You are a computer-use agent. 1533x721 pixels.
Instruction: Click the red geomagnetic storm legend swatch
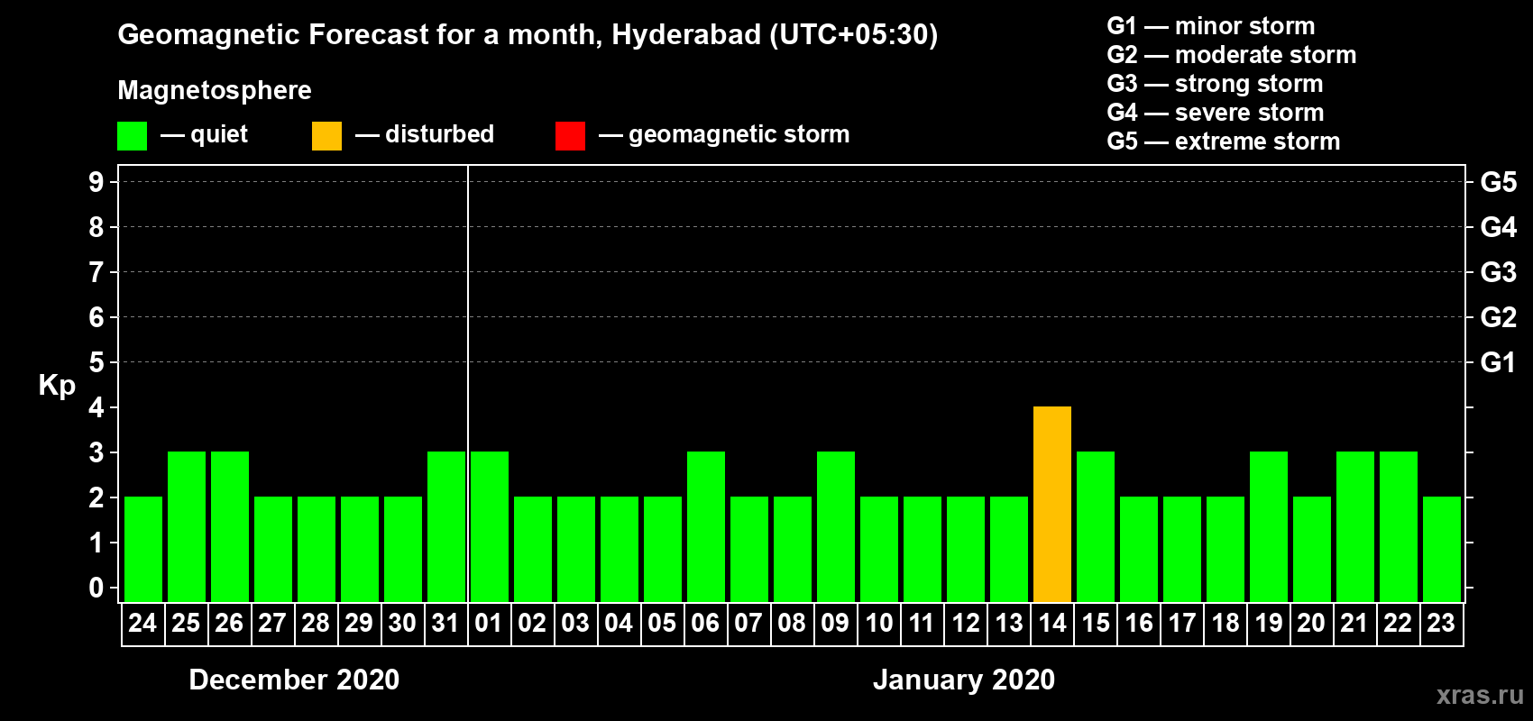[x=571, y=136]
